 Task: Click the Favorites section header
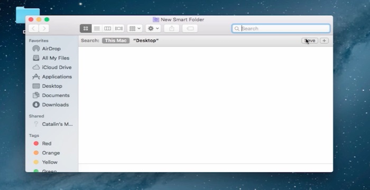tap(39, 41)
